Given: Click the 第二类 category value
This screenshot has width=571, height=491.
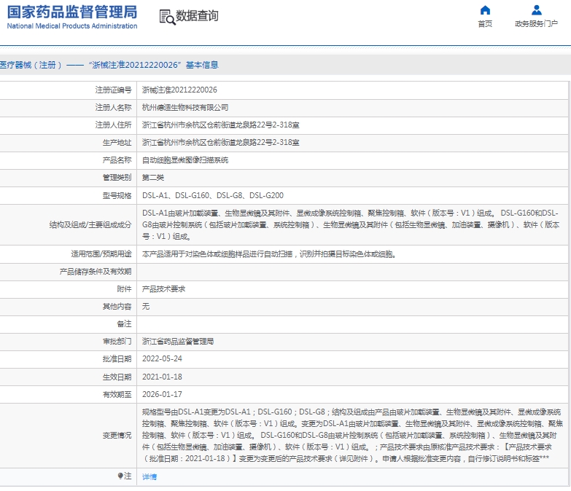Looking at the screenshot, I should (153, 178).
